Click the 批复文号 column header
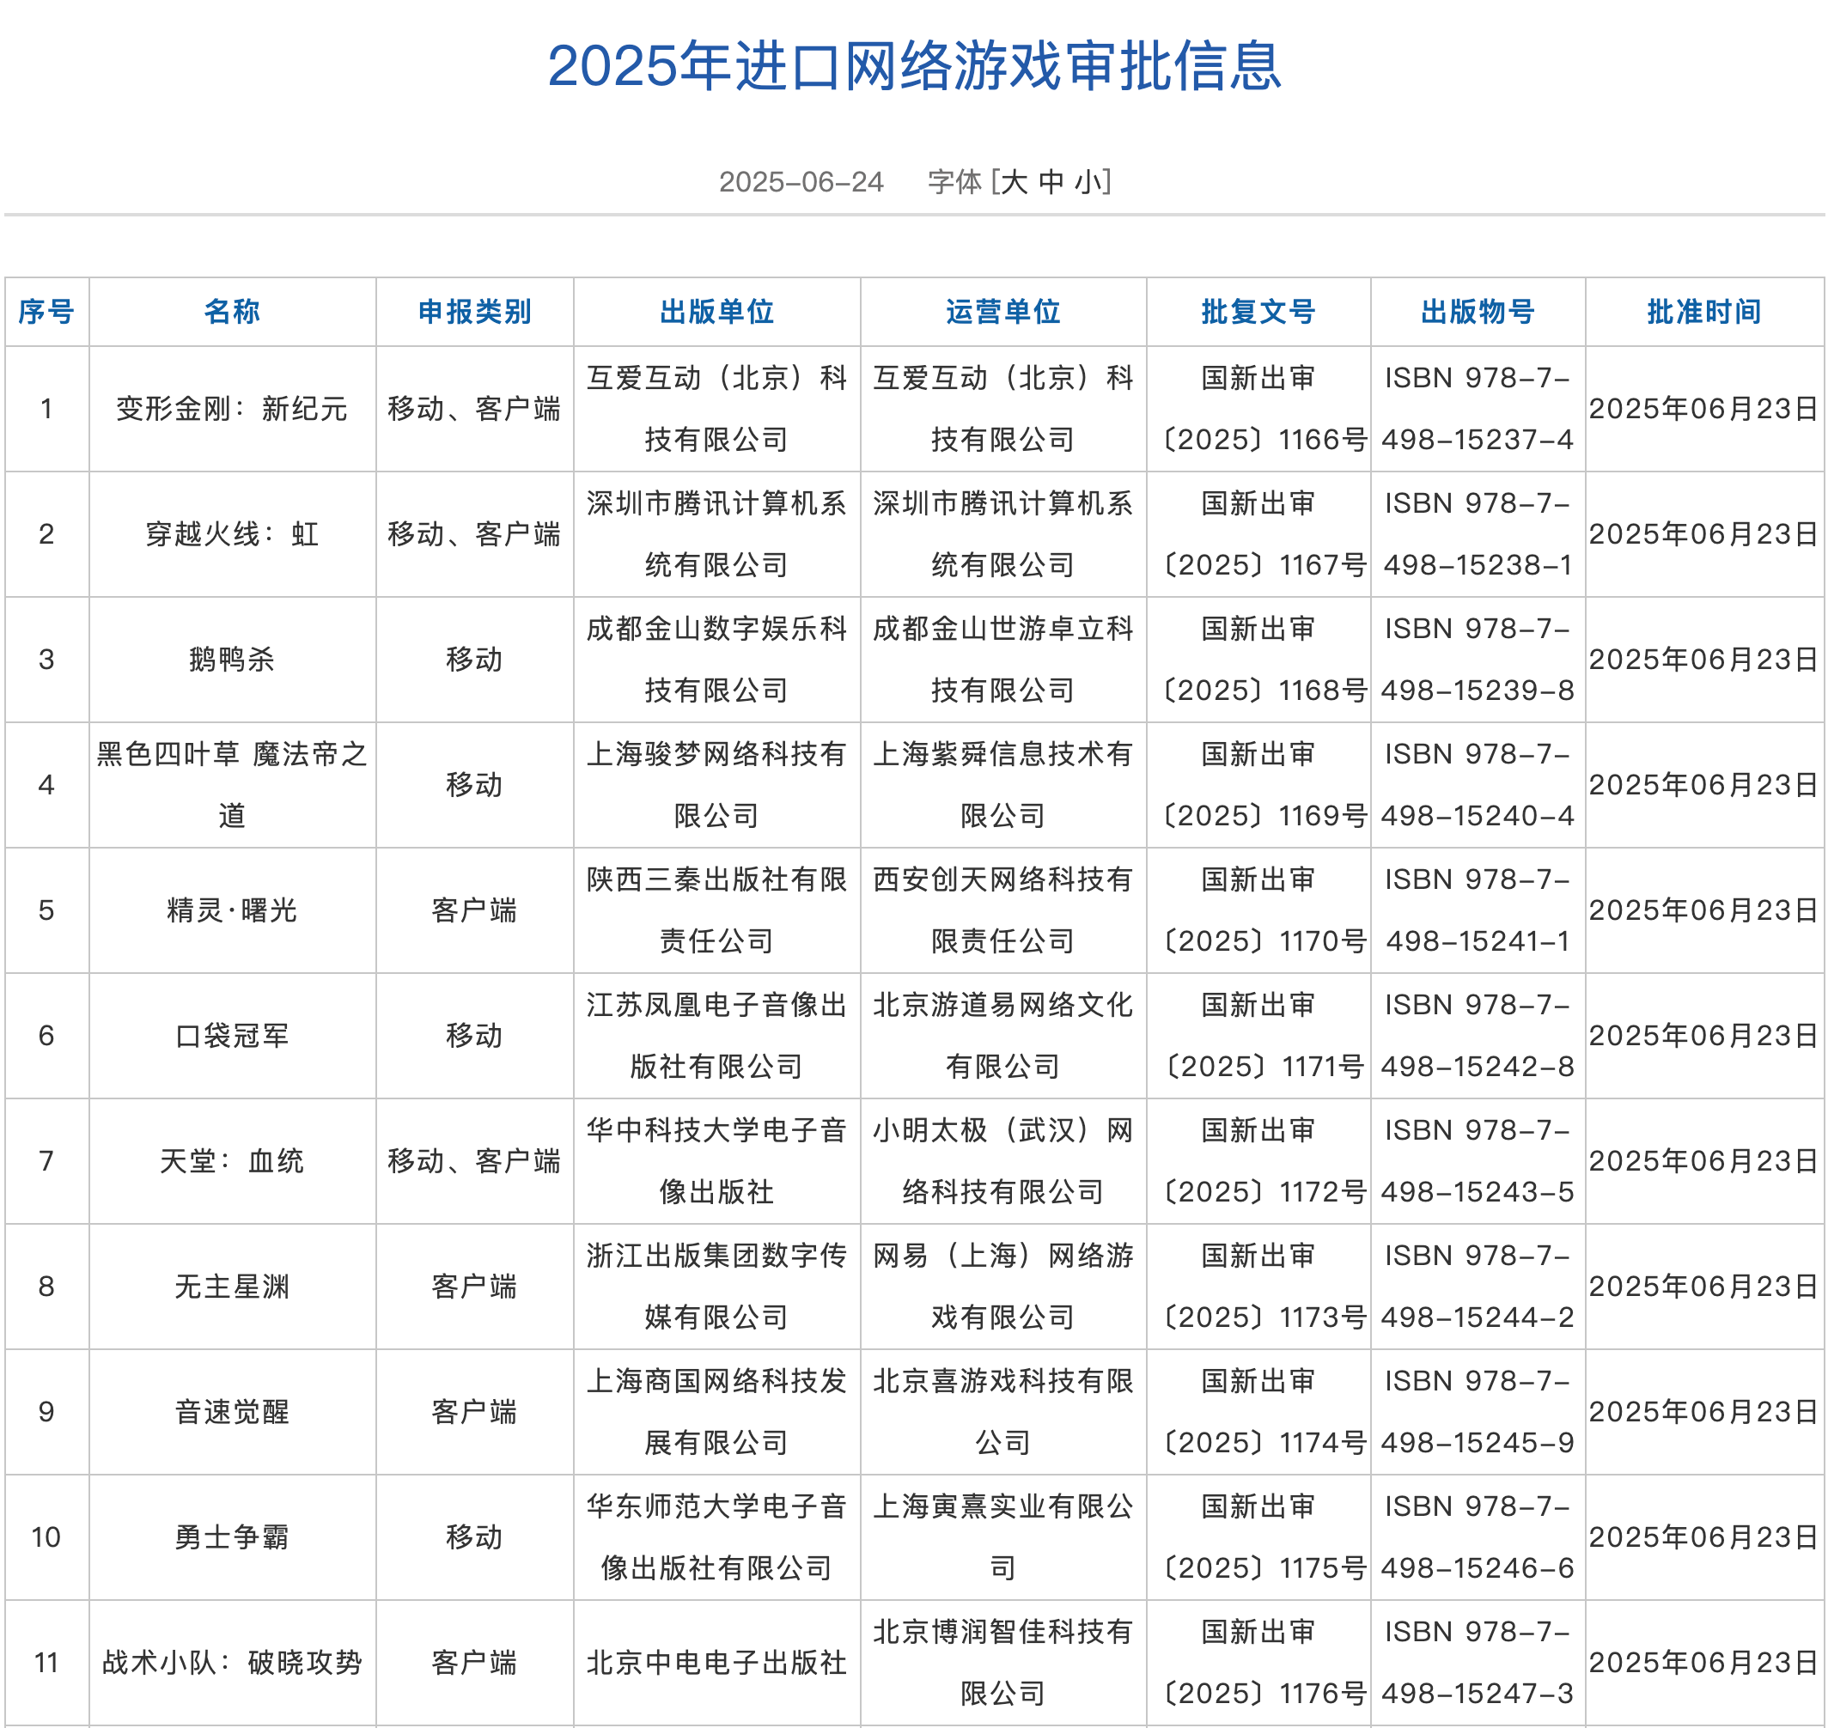The image size is (1828, 1728). point(1258,312)
